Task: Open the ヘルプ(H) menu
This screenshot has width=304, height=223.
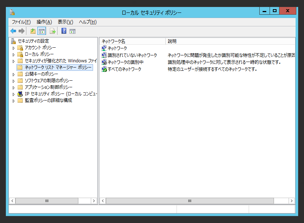Action: pos(88,22)
